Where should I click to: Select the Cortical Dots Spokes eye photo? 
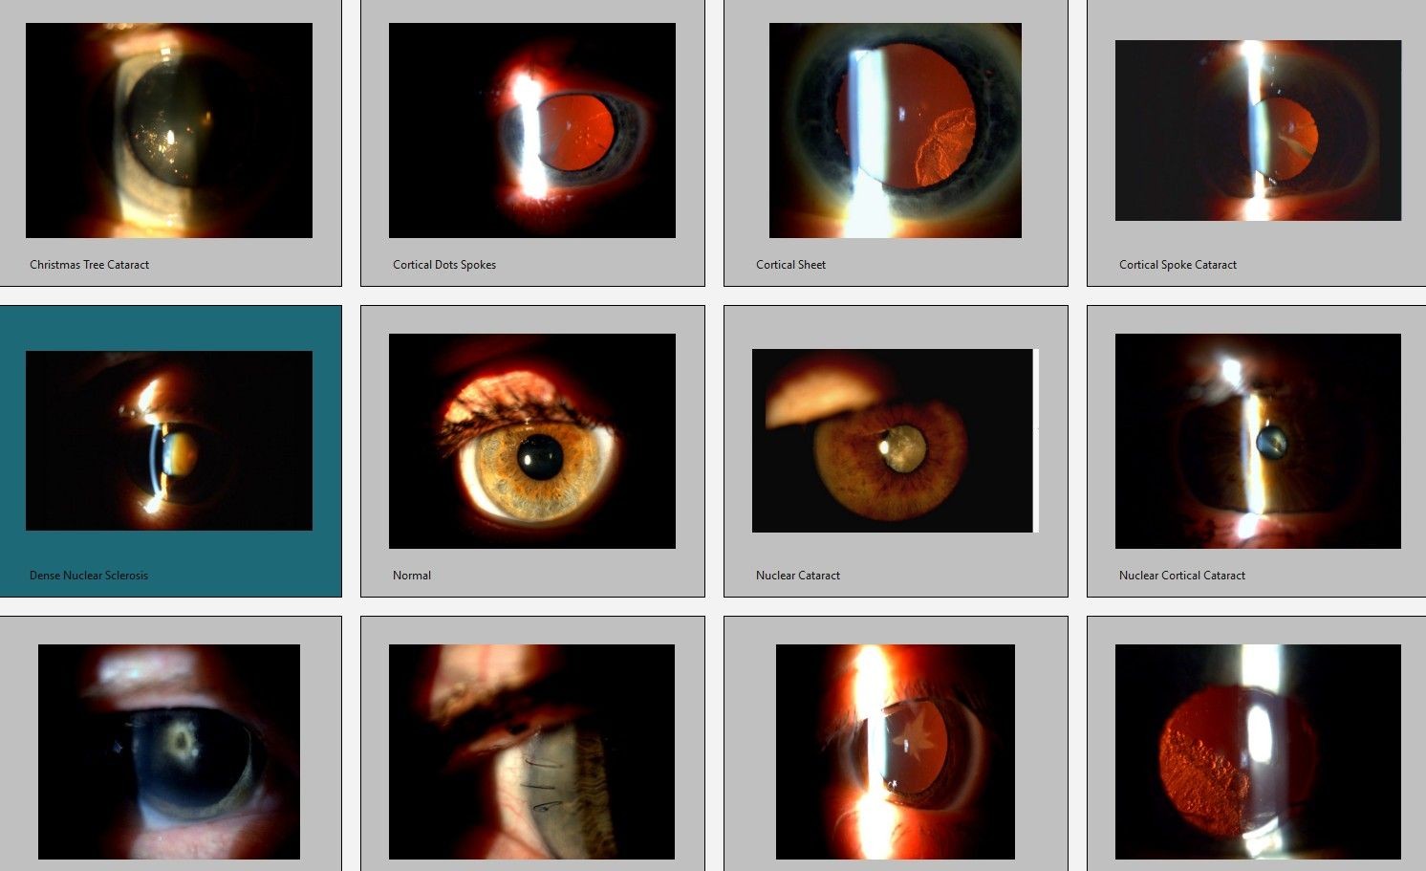click(x=532, y=130)
